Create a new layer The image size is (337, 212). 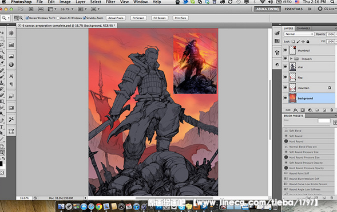pos(324,110)
